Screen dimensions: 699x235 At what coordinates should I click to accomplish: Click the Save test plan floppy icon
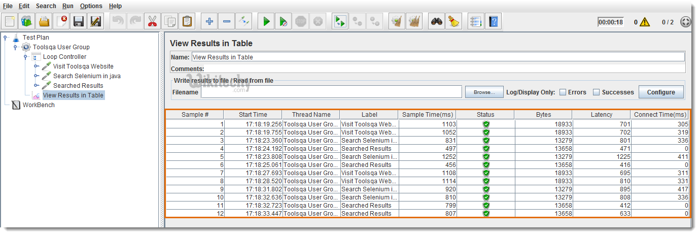tap(78, 21)
